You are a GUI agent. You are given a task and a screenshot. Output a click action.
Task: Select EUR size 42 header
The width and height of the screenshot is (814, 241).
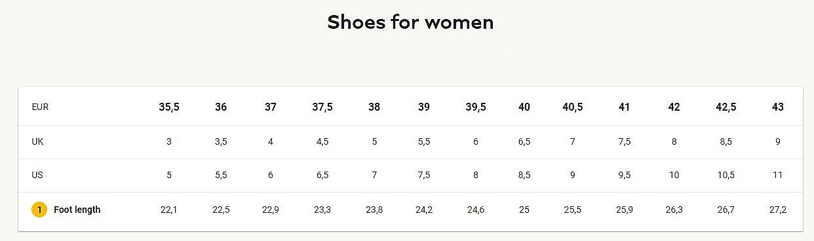[674, 107]
